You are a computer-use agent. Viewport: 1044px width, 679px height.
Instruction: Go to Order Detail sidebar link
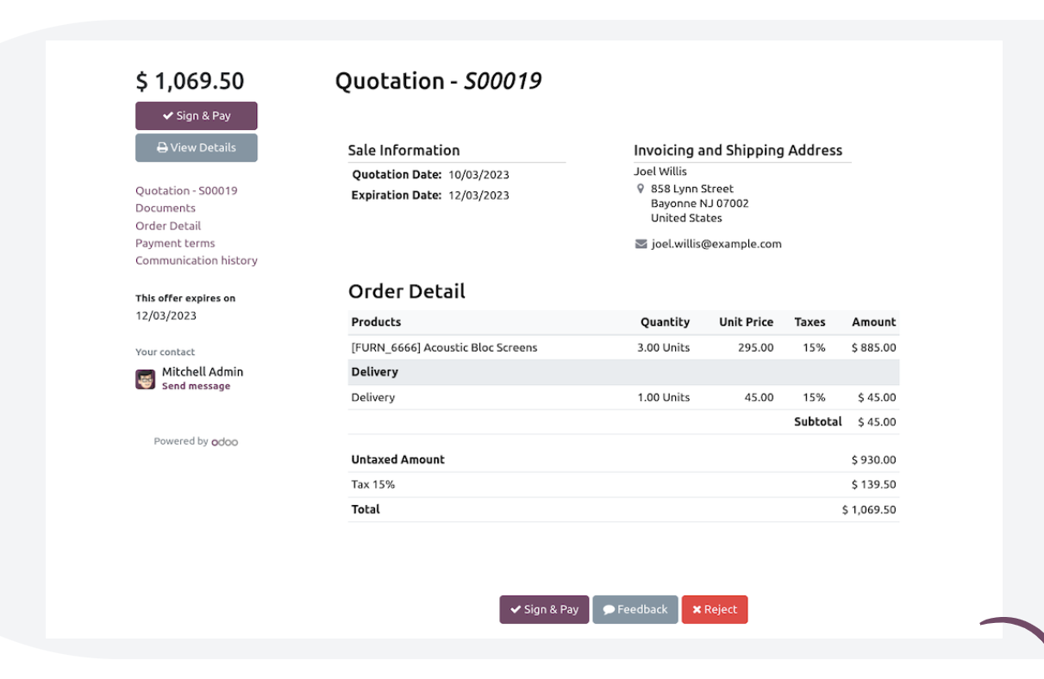[x=168, y=226]
